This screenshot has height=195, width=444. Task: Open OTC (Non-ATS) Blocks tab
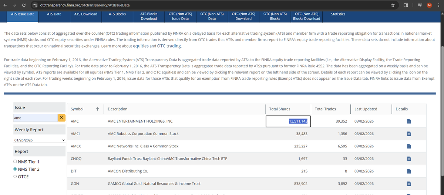click(x=275, y=16)
